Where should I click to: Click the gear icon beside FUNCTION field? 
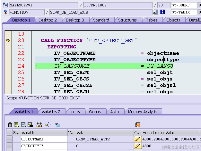point(5,12)
